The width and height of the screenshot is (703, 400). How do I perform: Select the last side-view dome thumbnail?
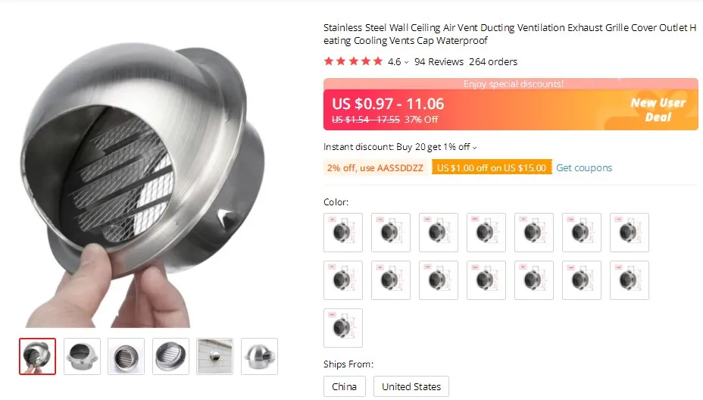(x=259, y=357)
